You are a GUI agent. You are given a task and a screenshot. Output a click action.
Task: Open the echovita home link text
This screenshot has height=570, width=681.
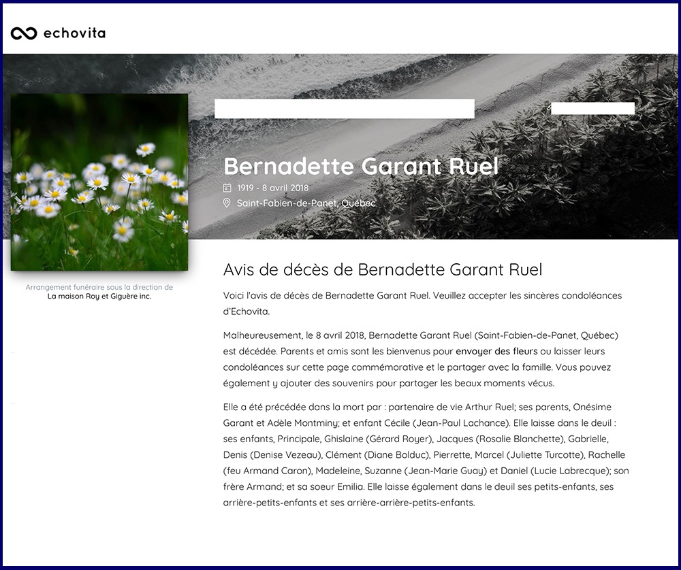pyautogui.click(x=75, y=33)
